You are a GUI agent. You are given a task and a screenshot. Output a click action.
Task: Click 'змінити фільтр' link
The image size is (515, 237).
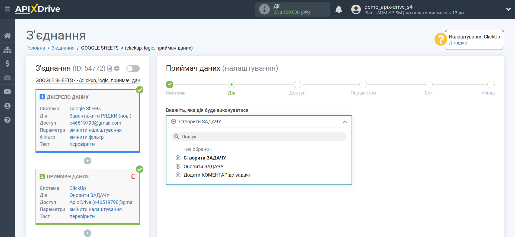(87, 137)
